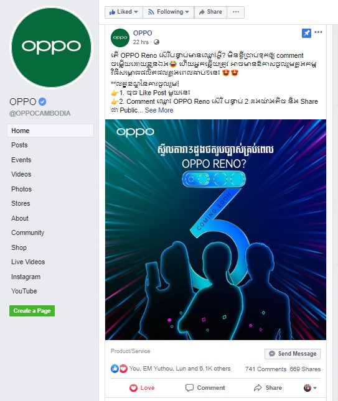Click the OPPO verified badge icon
This screenshot has width=338, height=401.
pyautogui.click(x=42, y=101)
